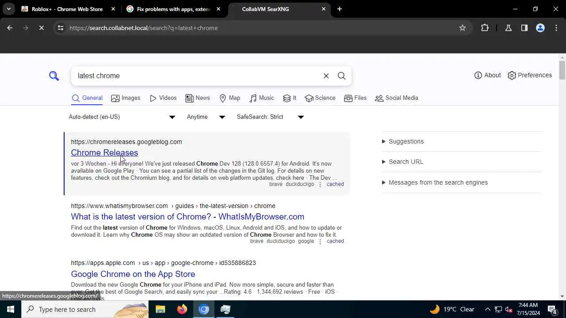This screenshot has width=566, height=318.
Task: Switch to the Files tab
Action: pyautogui.click(x=356, y=98)
